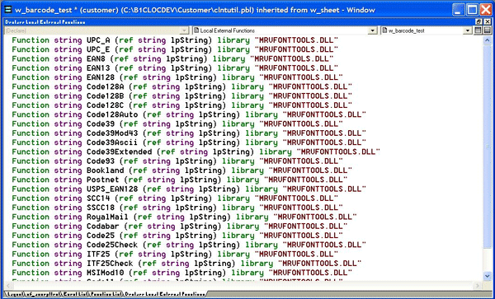The height and width of the screenshot is (299, 495).
Task: Click the Code39Ascii function name
Action: (112, 142)
